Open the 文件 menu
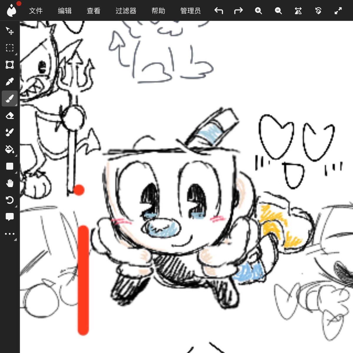 (x=36, y=11)
